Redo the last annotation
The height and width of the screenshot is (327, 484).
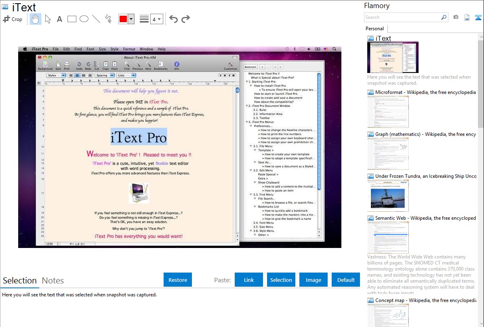coord(185,19)
